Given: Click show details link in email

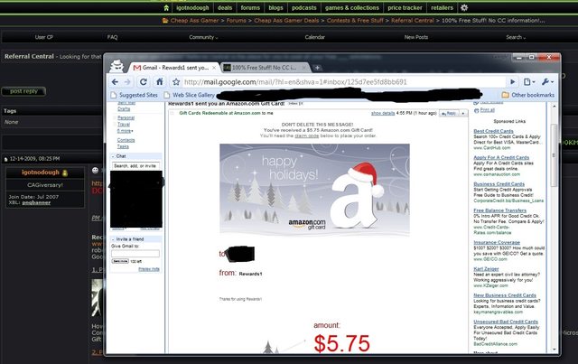Looking at the screenshot, I should tap(383, 113).
